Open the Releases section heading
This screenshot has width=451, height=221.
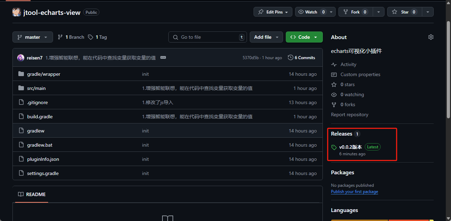tap(342, 134)
